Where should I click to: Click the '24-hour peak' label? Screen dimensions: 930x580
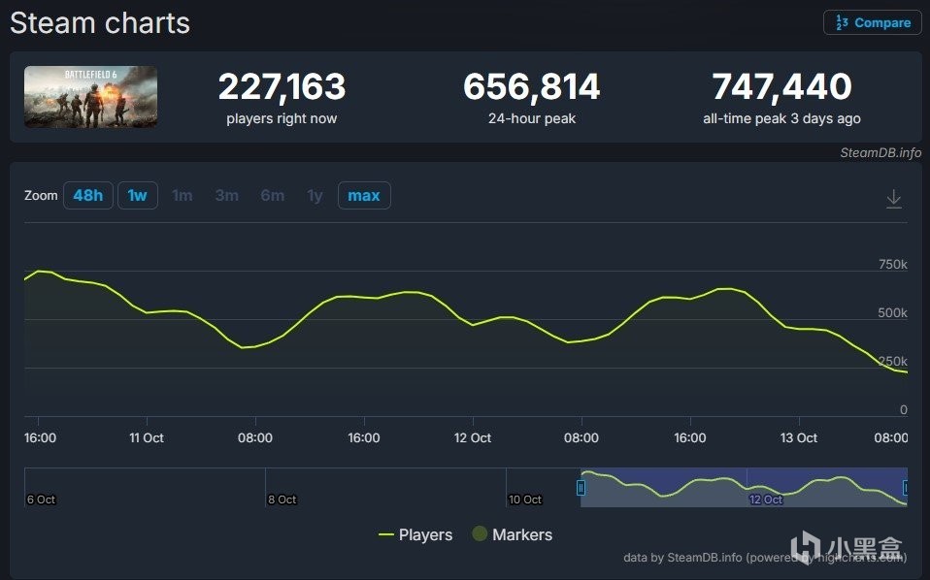(x=531, y=118)
